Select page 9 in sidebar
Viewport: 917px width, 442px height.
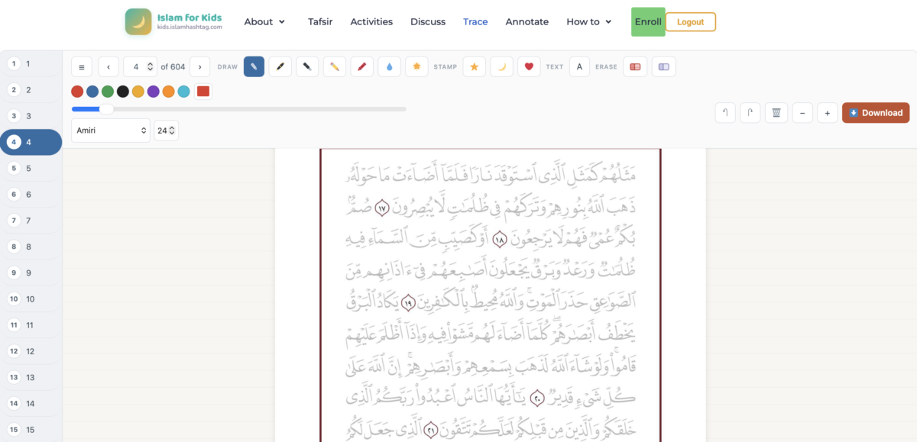(x=31, y=273)
